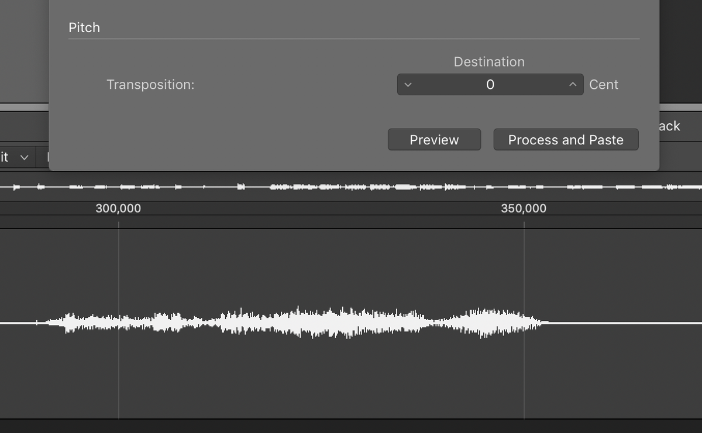Screen dimensions: 702x433
Task: Click the transposition up chevron
Action: (x=572, y=84)
